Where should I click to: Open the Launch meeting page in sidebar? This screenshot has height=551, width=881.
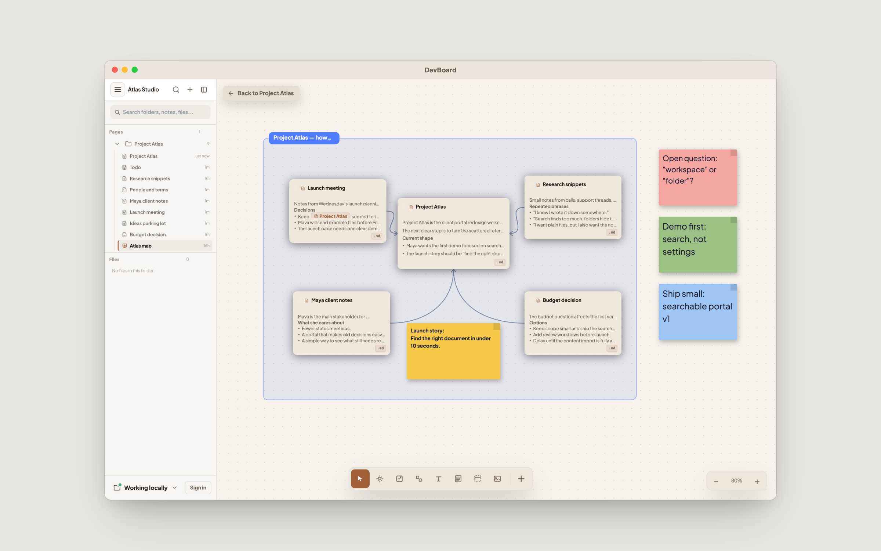165,212
